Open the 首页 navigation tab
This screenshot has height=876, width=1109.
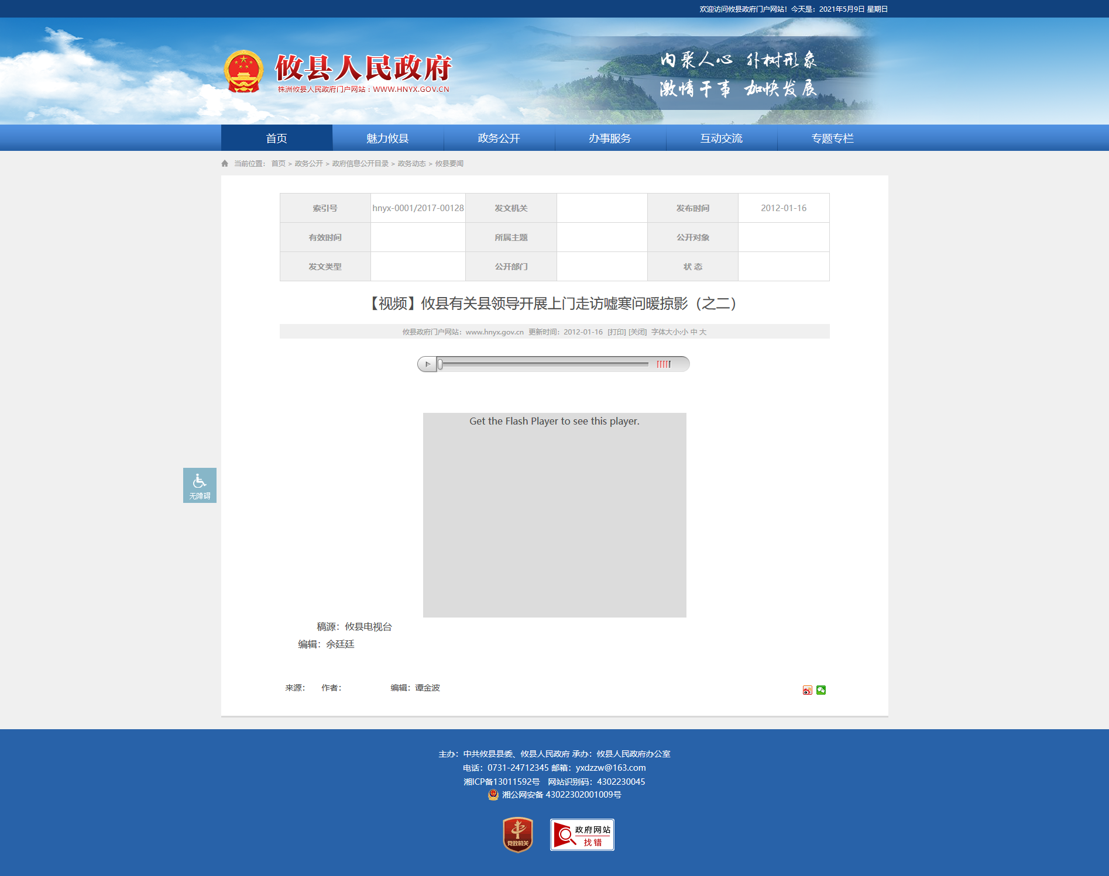277,138
